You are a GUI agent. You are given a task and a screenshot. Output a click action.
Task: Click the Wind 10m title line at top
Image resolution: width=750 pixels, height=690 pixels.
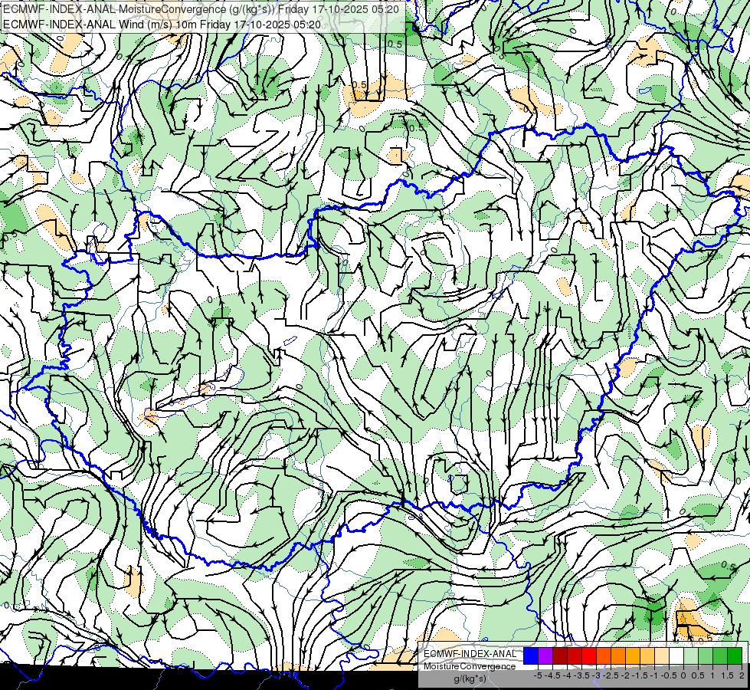[x=162, y=24]
